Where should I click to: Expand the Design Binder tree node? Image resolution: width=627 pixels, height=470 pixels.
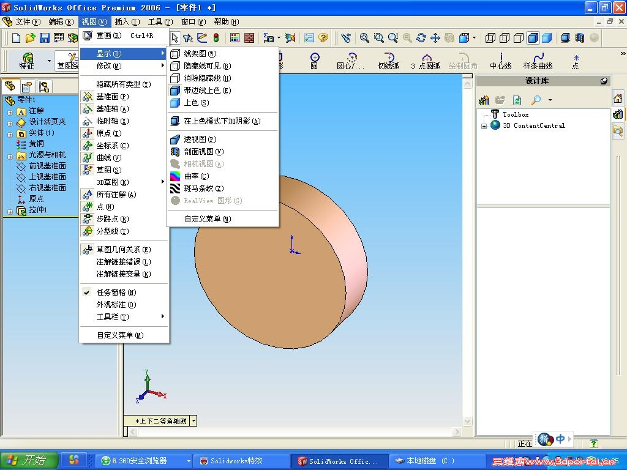(x=10, y=124)
